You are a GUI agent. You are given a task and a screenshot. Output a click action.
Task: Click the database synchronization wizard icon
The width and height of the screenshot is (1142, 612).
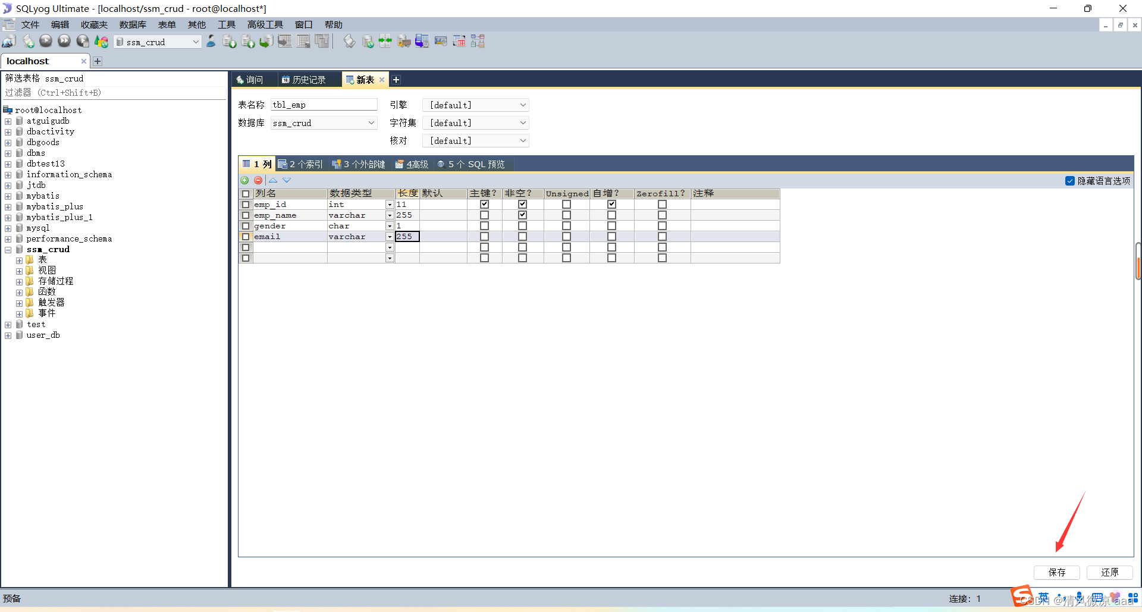pos(368,42)
